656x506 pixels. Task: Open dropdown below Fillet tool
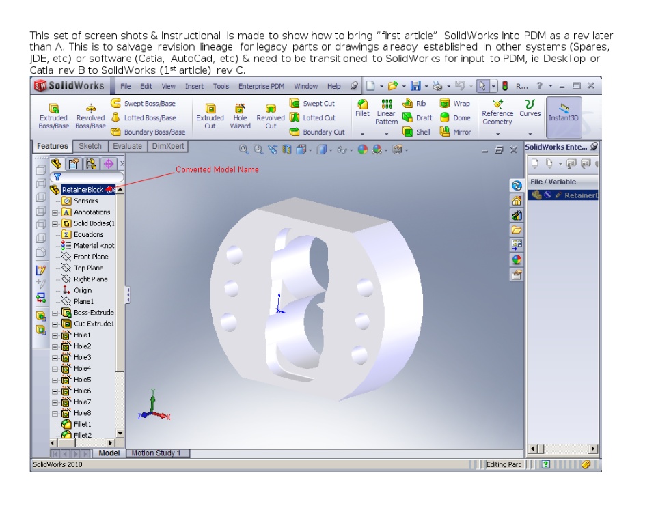coord(362,134)
